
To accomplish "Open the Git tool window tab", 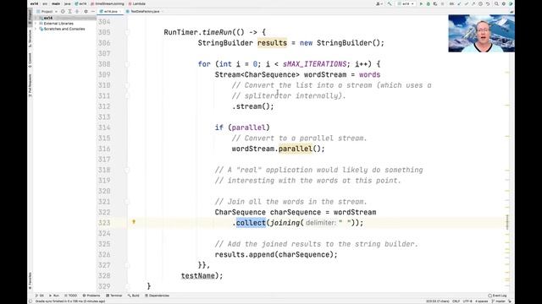I will [x=40, y=296].
